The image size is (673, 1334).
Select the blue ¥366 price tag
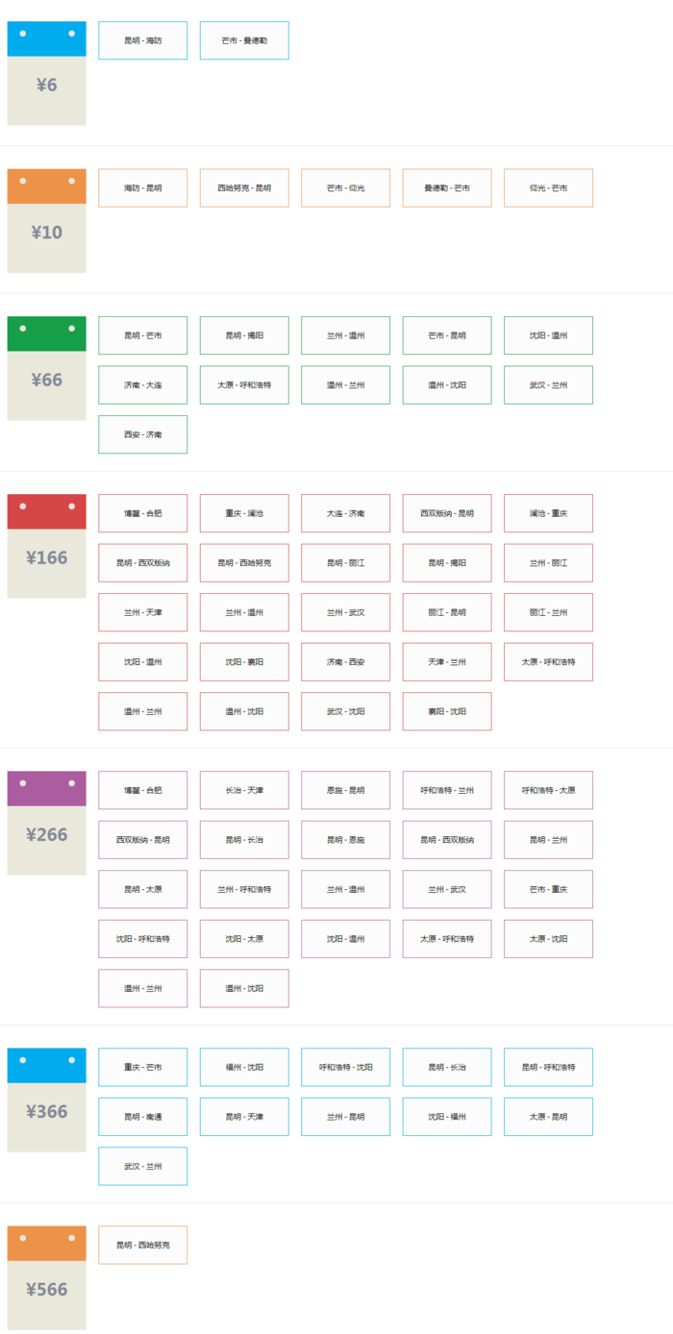click(x=46, y=1100)
